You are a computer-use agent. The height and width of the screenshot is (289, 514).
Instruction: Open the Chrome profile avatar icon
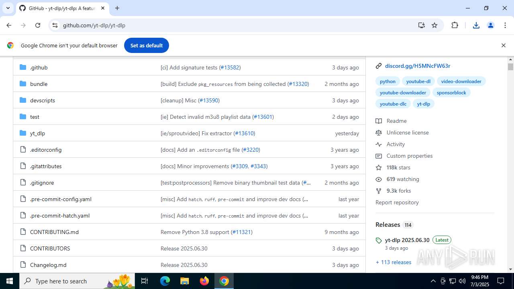click(x=490, y=25)
